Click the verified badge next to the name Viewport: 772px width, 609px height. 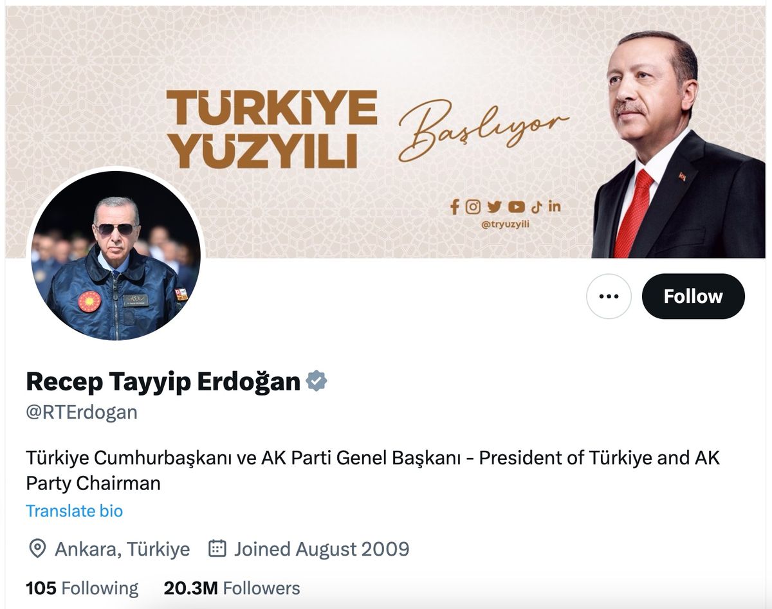pos(316,381)
